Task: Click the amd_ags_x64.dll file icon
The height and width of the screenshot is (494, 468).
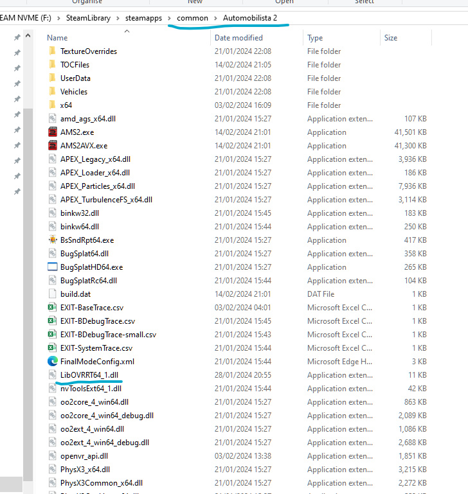Action: point(52,118)
